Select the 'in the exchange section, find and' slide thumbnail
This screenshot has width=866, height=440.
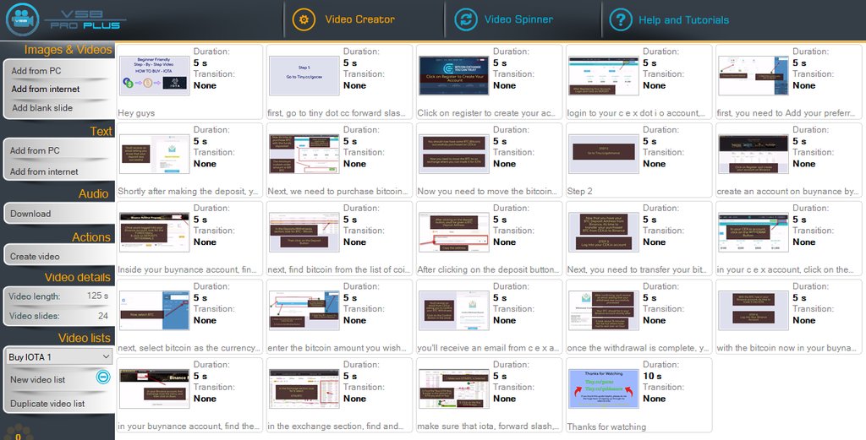tap(304, 388)
